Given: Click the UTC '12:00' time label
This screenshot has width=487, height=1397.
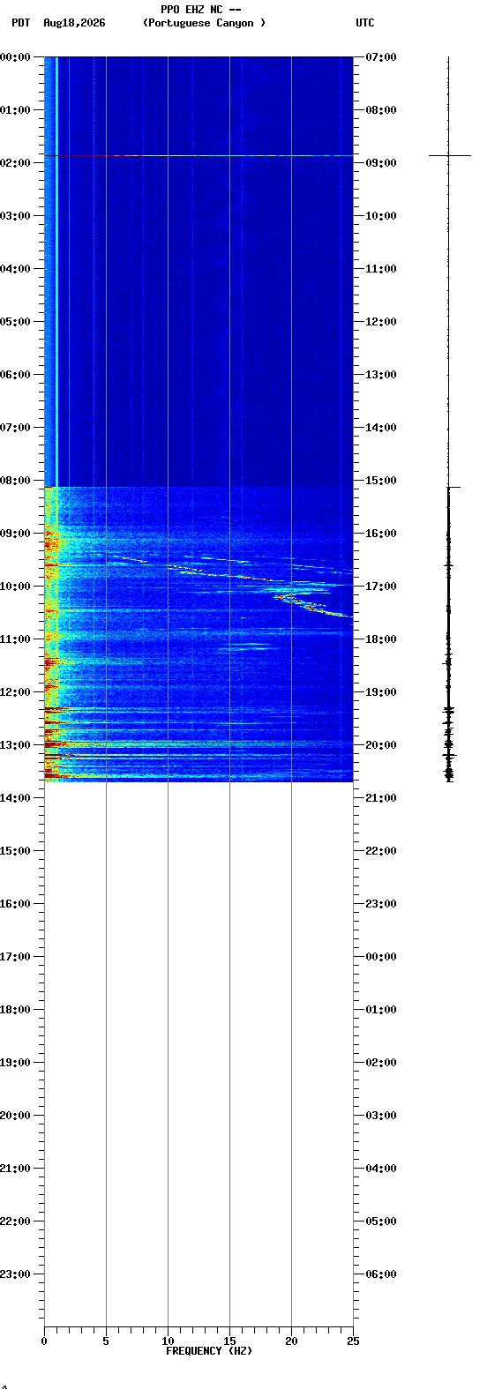Looking at the screenshot, I should (380, 322).
